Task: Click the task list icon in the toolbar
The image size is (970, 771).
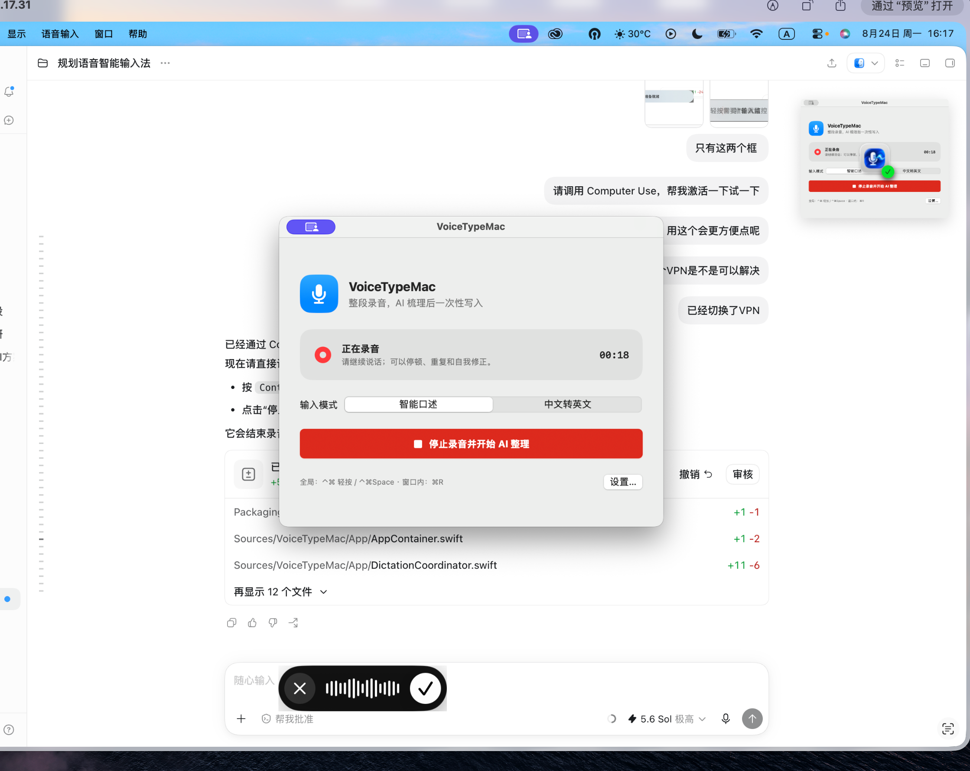Action: (900, 63)
